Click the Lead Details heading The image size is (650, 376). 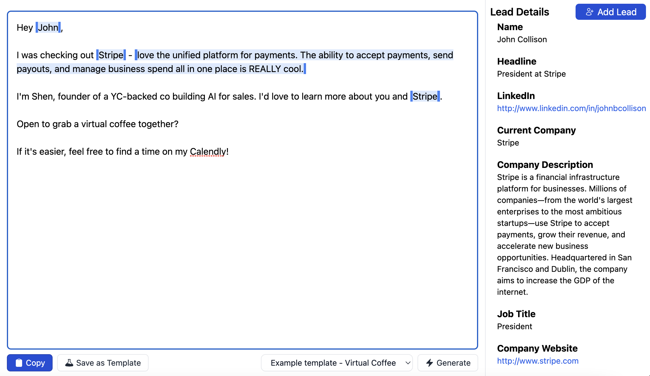(x=519, y=12)
